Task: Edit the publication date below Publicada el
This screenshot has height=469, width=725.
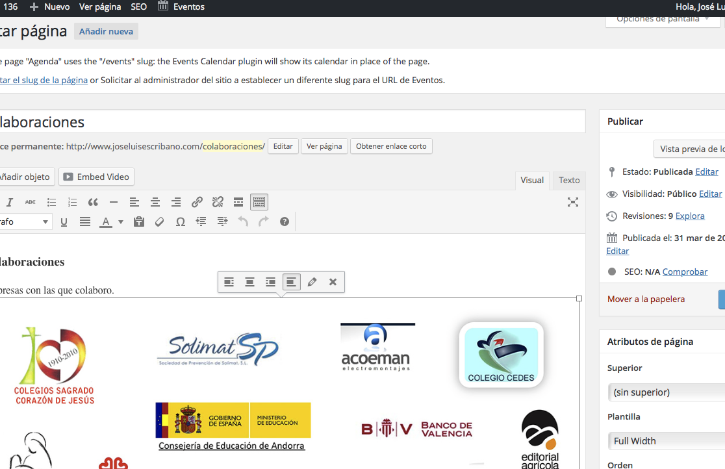Action: pos(618,251)
